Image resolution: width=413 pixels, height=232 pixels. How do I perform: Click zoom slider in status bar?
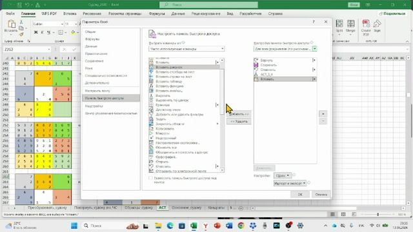tap(378, 215)
